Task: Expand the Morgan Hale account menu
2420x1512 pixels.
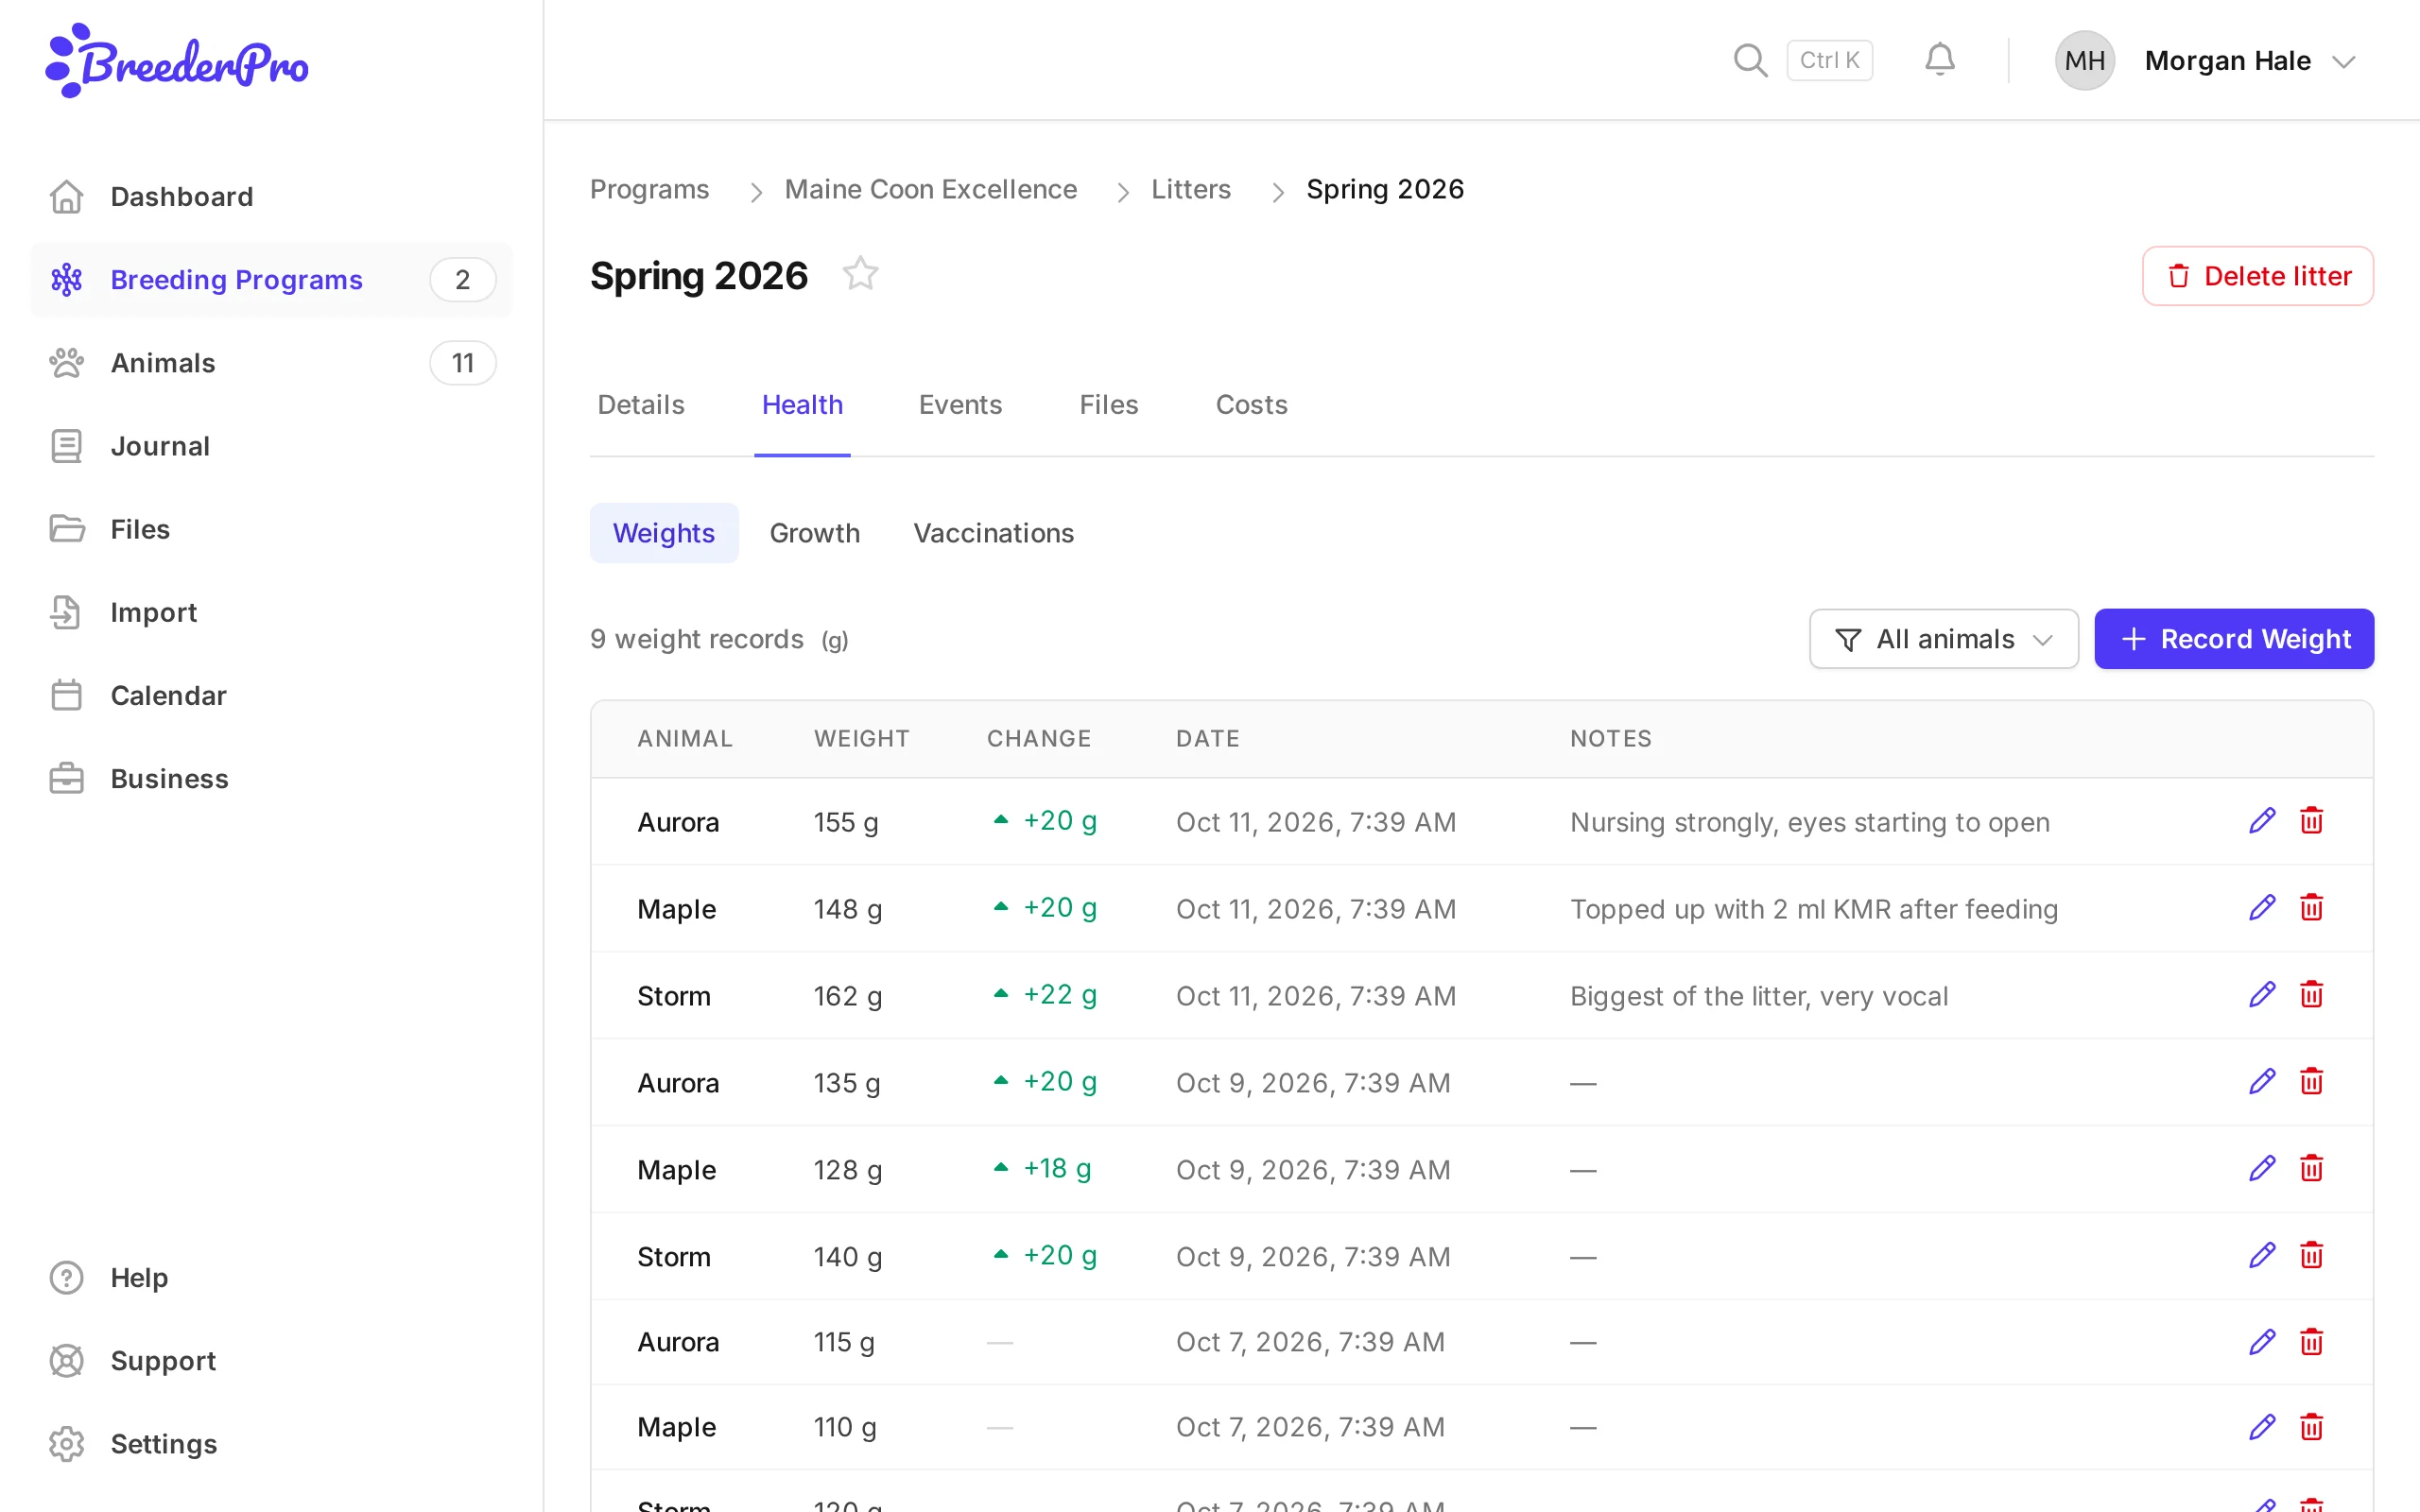Action: pyautogui.click(x=2207, y=61)
